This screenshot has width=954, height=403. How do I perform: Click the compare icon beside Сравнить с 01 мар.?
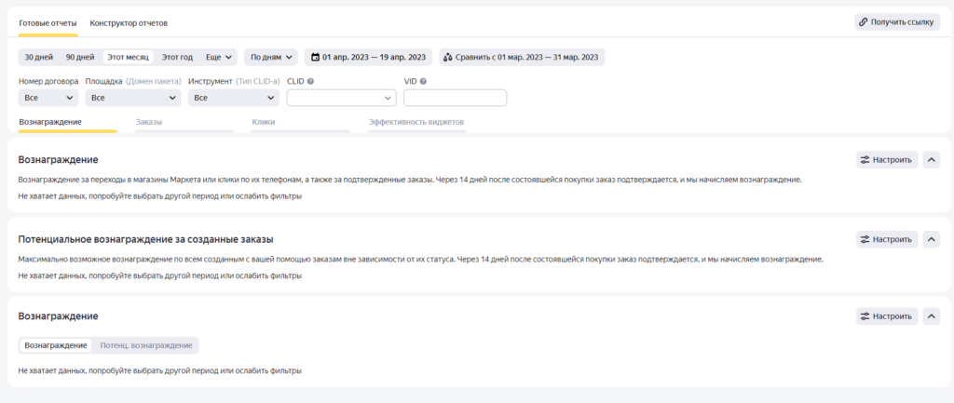pos(448,57)
